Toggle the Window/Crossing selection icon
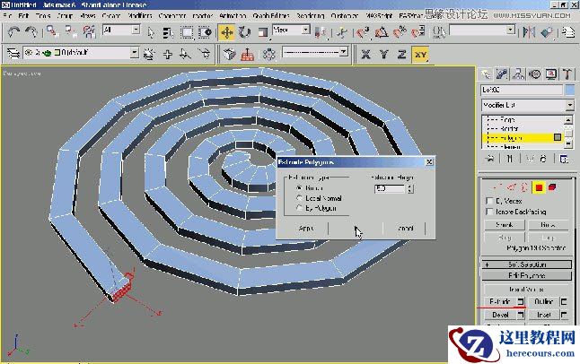Viewport: 580px width, 364px height. [x=205, y=32]
